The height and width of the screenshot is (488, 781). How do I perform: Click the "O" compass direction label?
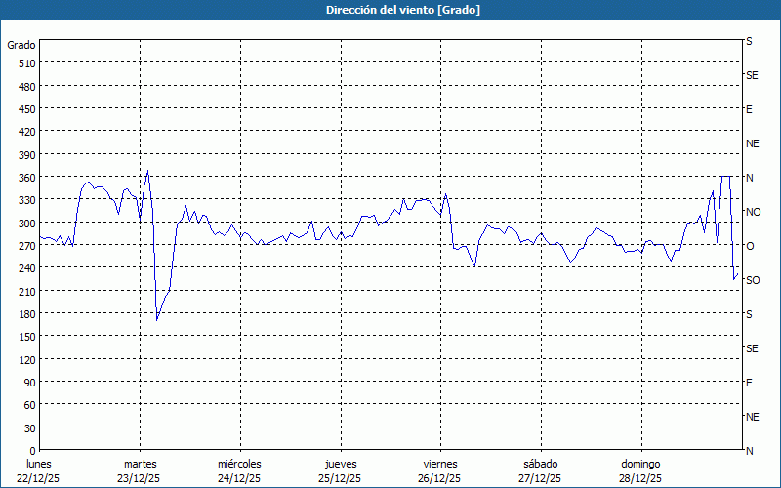[750, 246]
